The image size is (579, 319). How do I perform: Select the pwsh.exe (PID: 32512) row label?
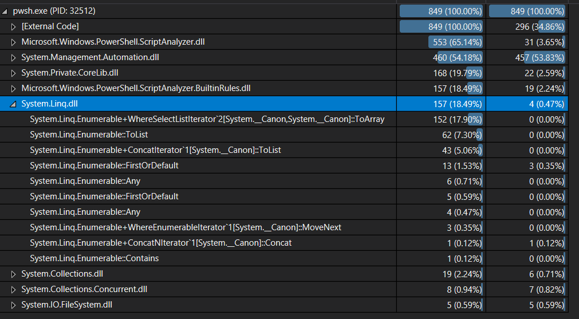[54, 11]
